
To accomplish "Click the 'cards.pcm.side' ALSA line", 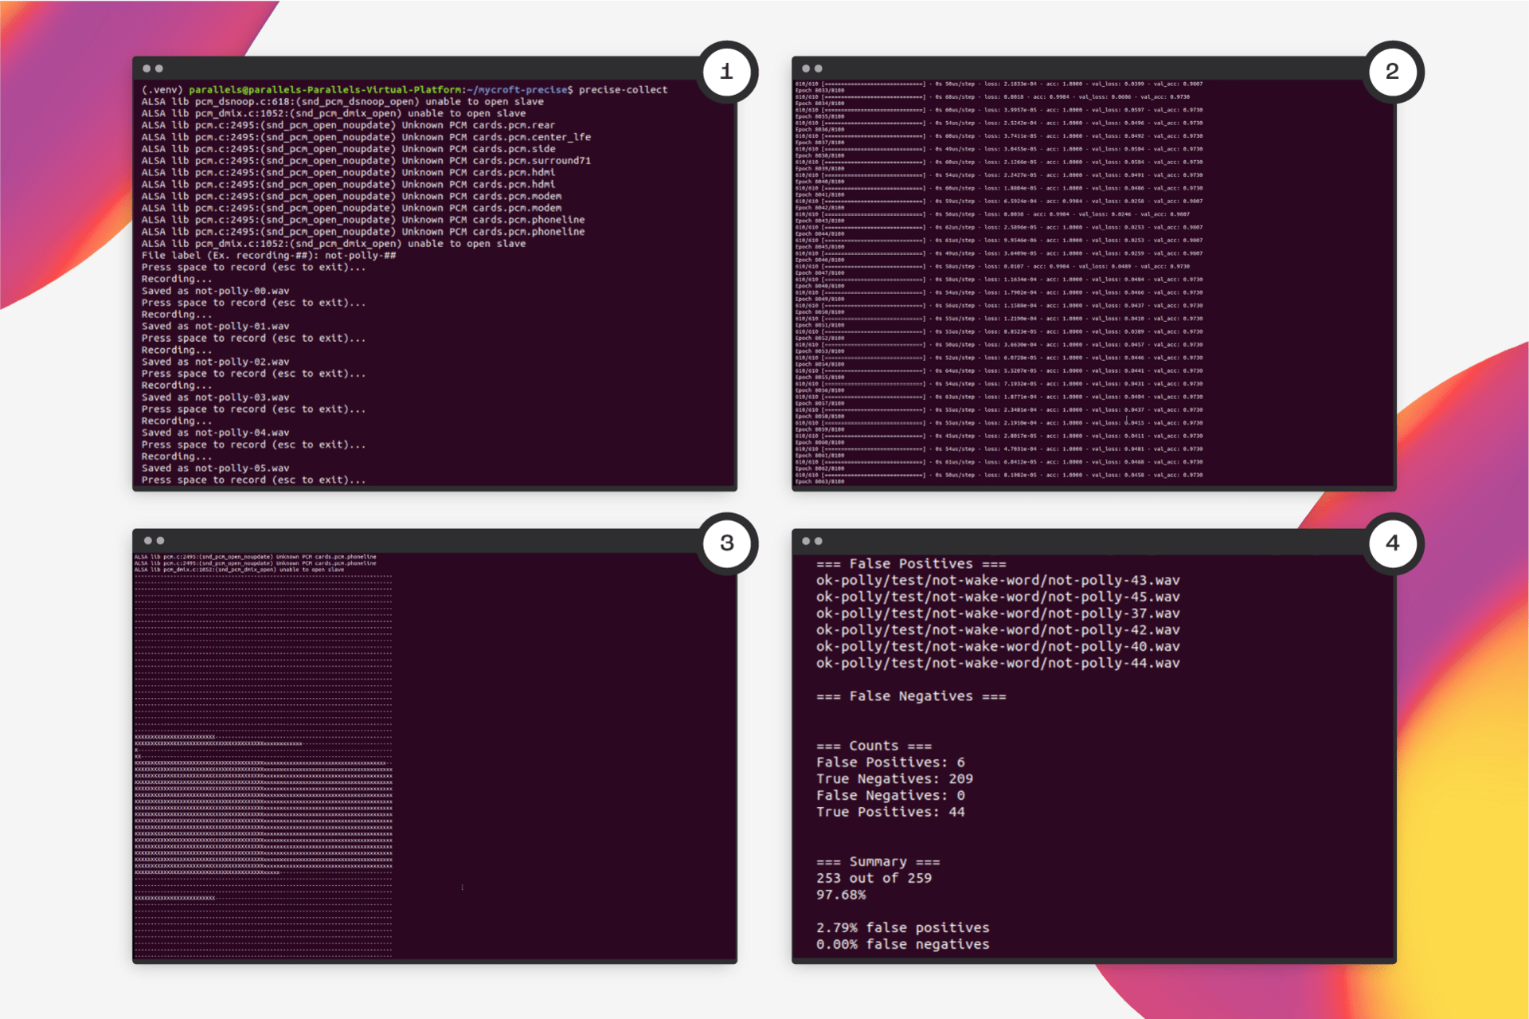I will point(348,149).
